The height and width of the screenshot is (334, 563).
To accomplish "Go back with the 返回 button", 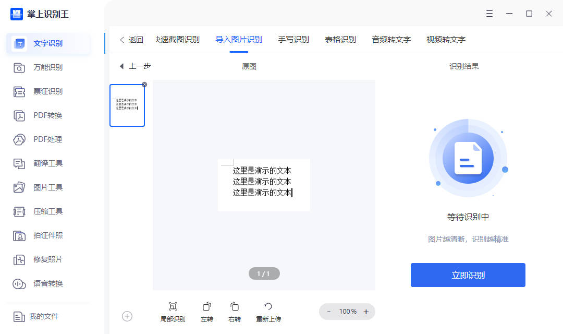I will pyautogui.click(x=131, y=40).
